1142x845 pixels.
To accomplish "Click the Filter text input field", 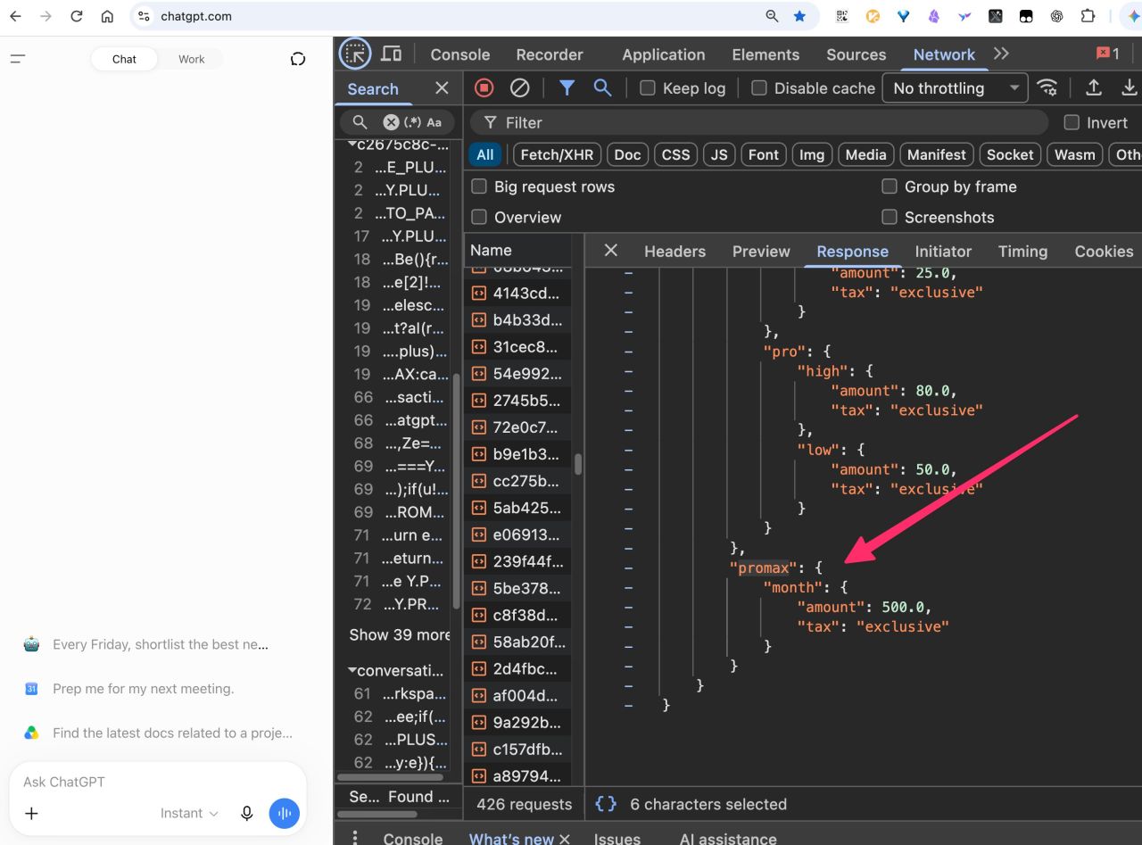I will click(758, 122).
